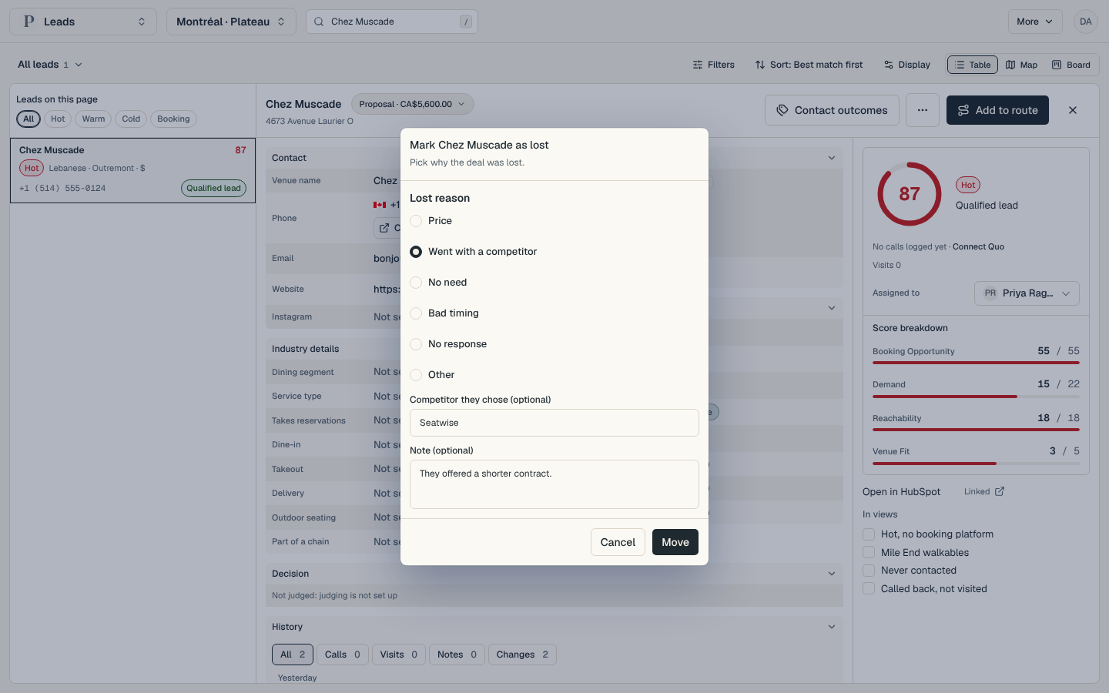The width and height of the screenshot is (1109, 693).
Task: Click the Sort arrows icon
Action: (760, 65)
